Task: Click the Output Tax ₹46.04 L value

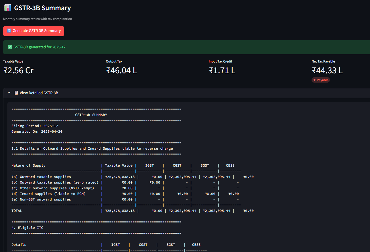Action: [x=121, y=70]
